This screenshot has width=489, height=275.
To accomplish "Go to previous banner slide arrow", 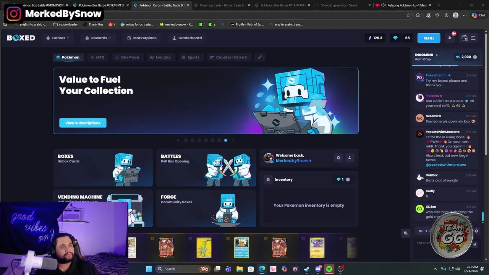I will coord(178,140).
